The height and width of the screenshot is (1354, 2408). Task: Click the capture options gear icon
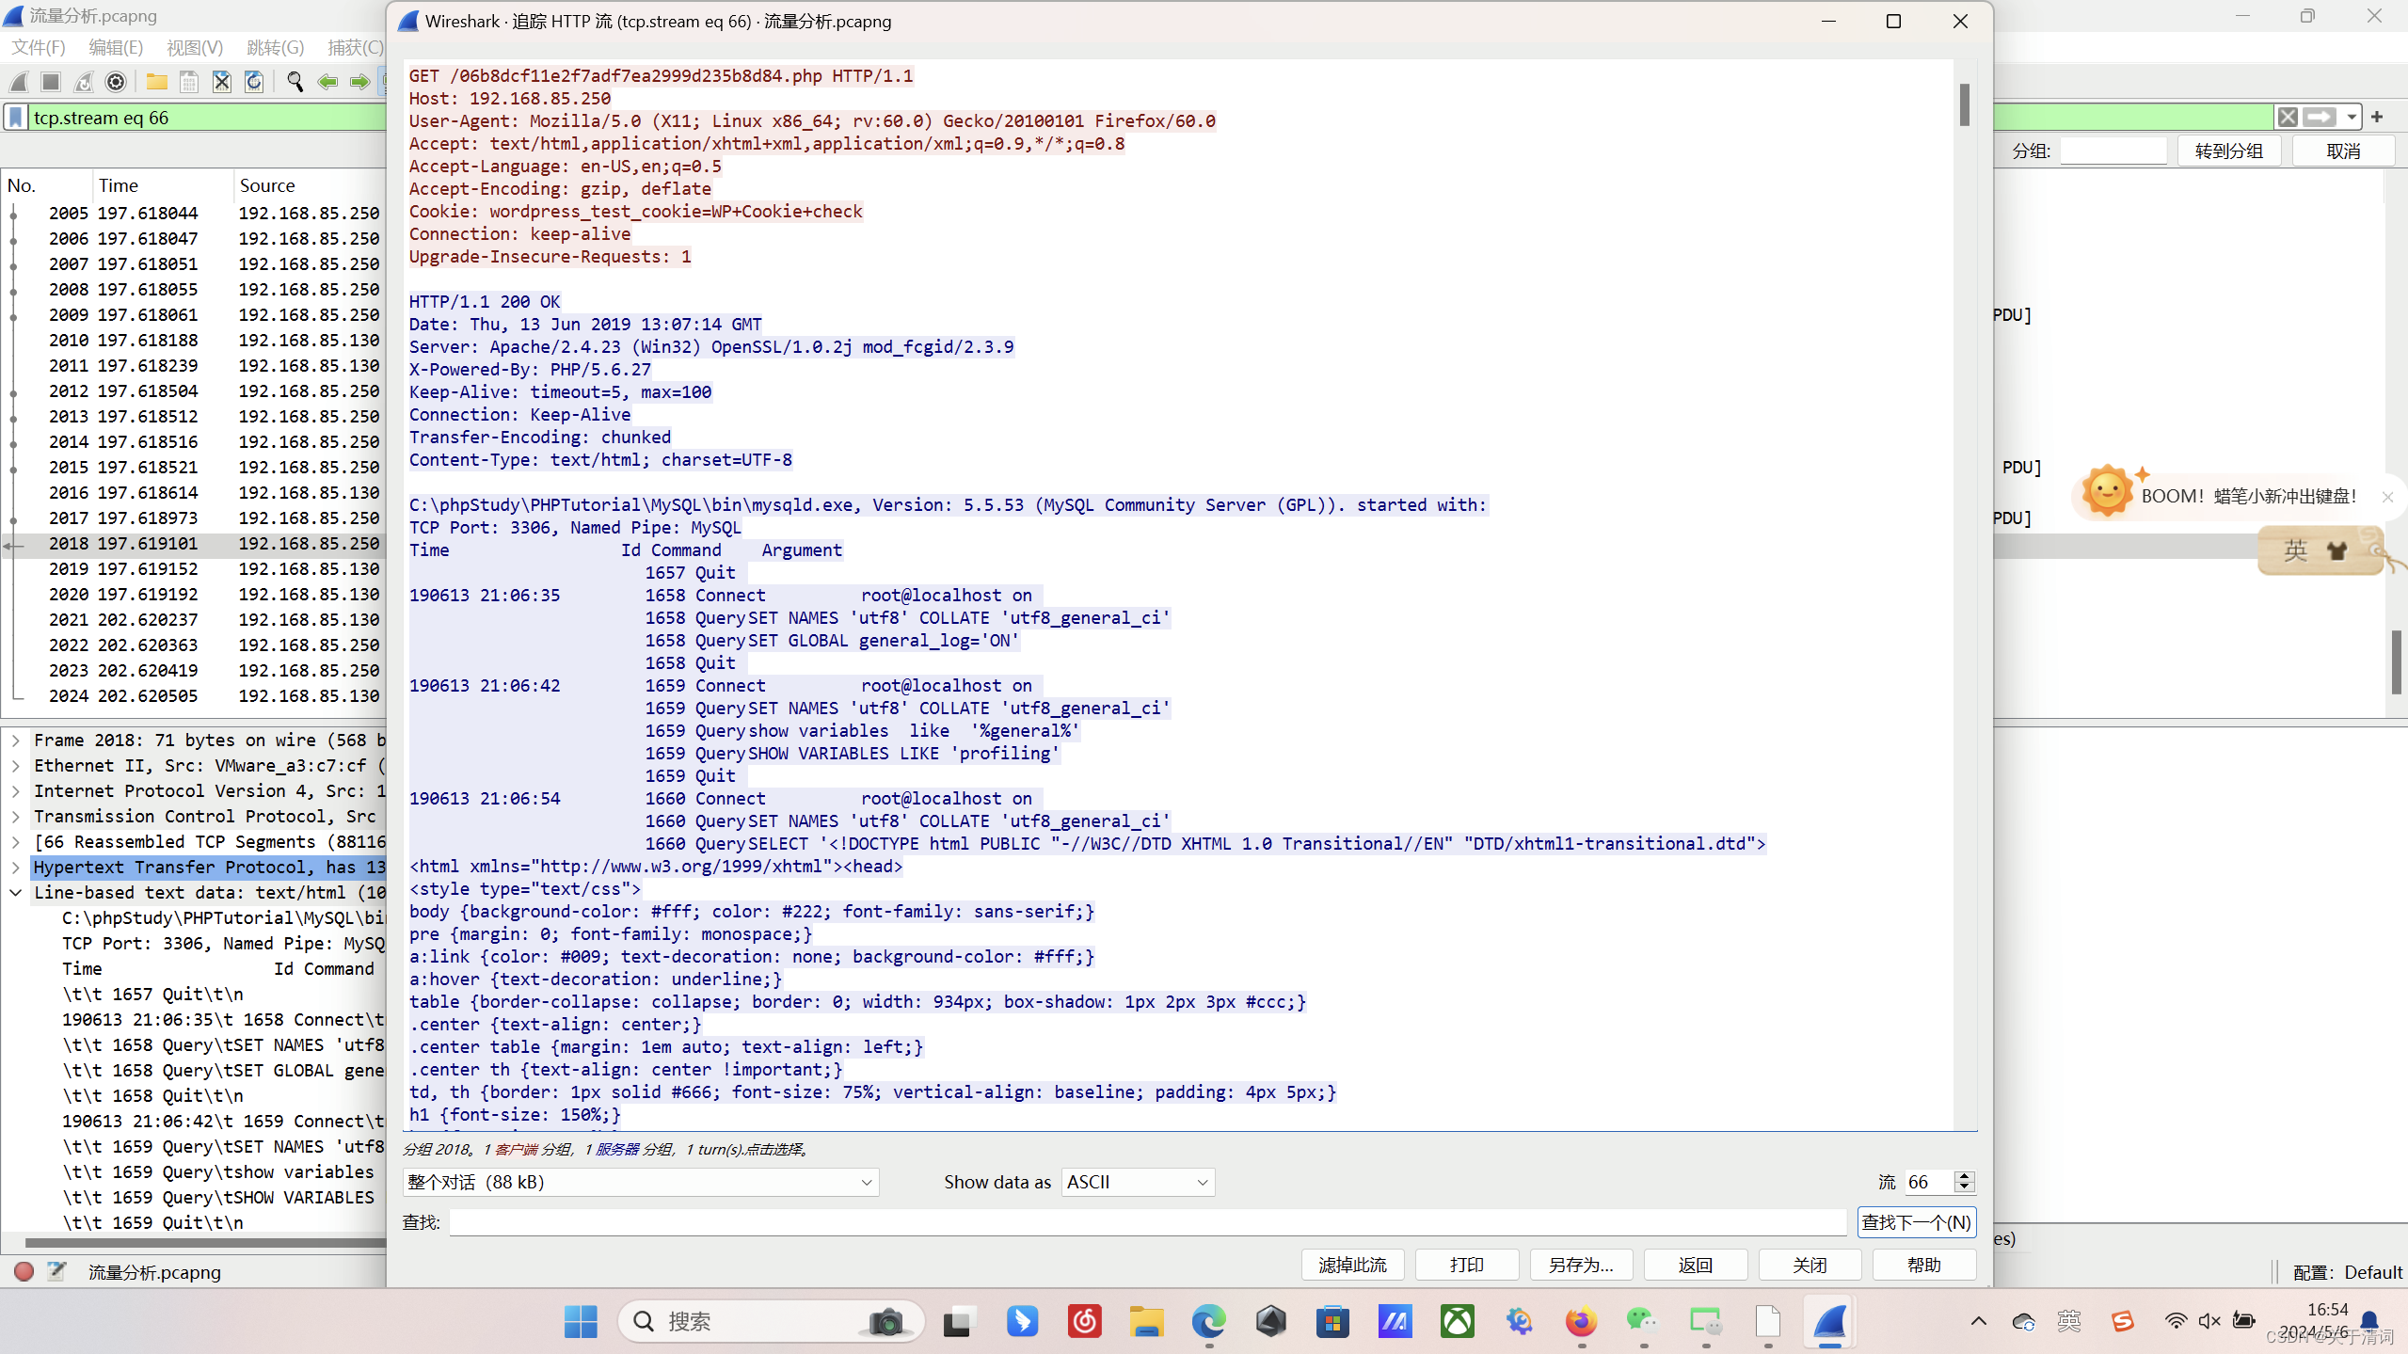click(116, 83)
